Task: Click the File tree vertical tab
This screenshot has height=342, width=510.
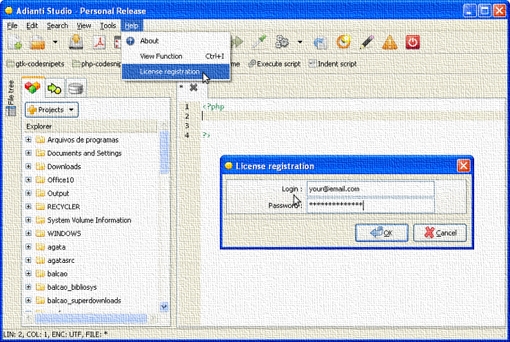Action: (11, 98)
